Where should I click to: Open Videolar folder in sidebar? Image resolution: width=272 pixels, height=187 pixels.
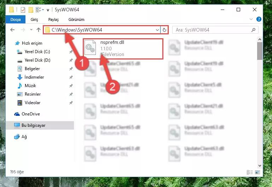(32, 103)
